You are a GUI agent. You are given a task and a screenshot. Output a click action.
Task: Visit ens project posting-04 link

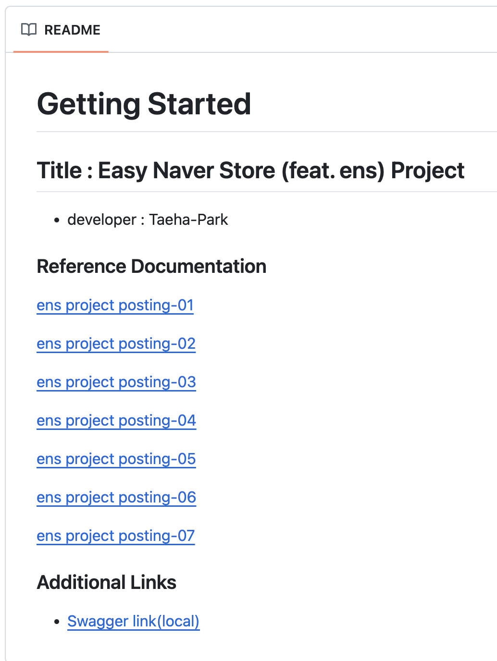pyautogui.click(x=116, y=421)
